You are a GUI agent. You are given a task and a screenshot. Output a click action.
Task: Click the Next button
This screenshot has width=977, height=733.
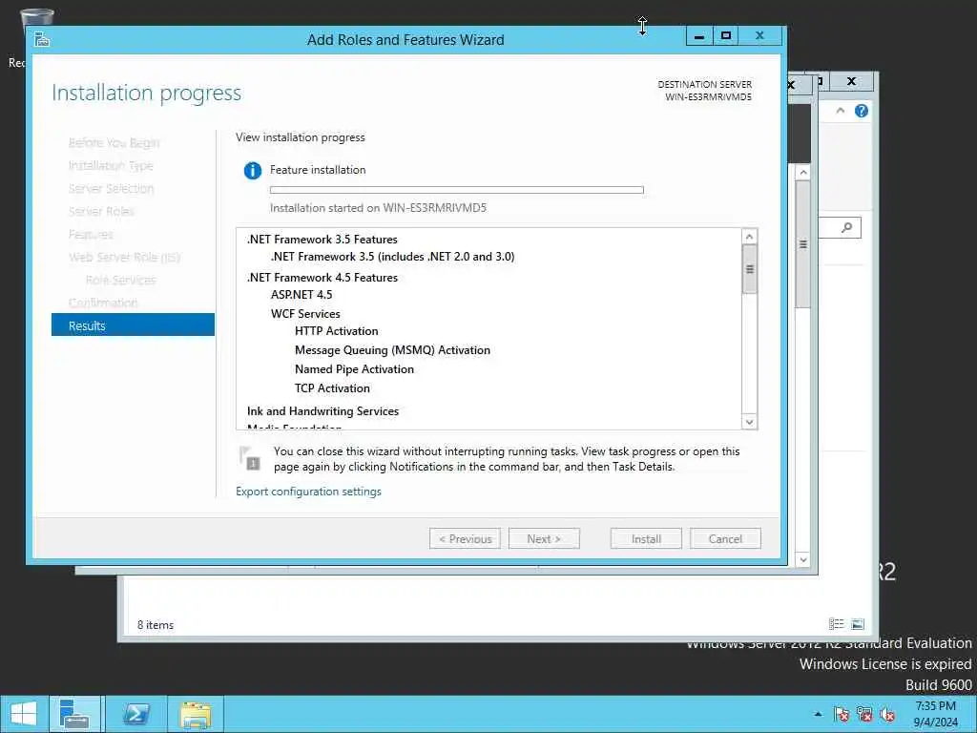544,539
